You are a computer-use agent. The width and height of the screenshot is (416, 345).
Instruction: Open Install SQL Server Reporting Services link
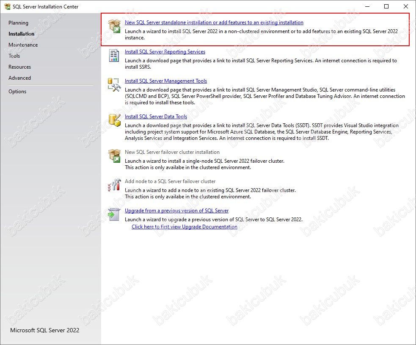165,52
